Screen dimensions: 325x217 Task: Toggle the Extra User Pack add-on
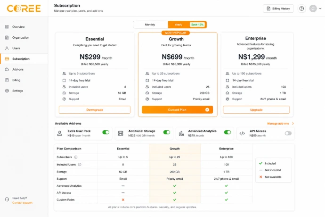[x=106, y=132]
